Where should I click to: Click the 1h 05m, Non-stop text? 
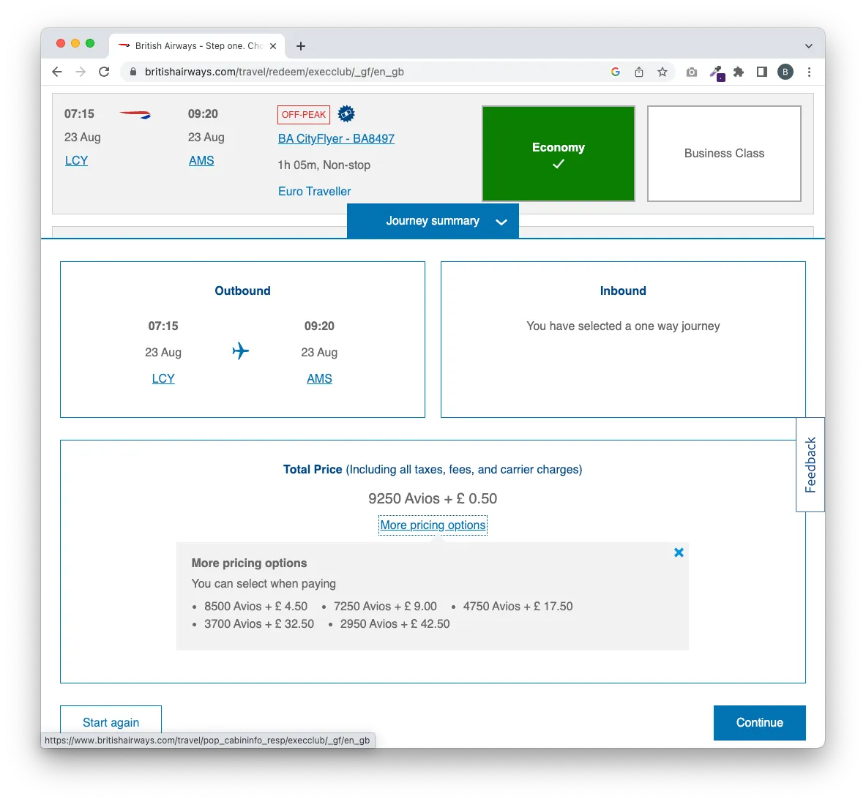pos(324,165)
